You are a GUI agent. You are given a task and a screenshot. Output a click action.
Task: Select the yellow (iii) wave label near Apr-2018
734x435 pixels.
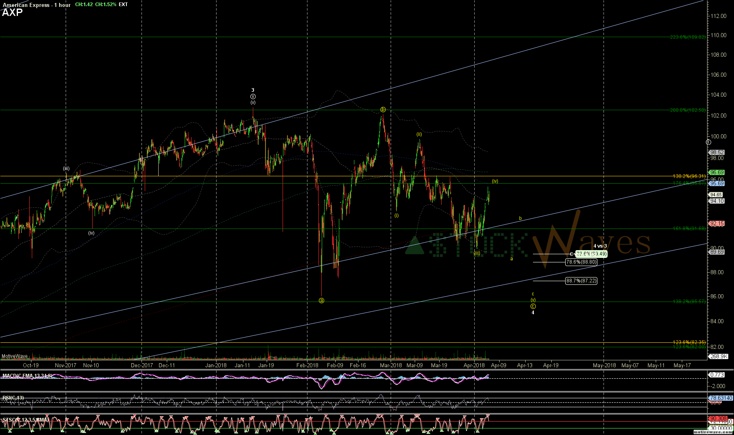477,253
